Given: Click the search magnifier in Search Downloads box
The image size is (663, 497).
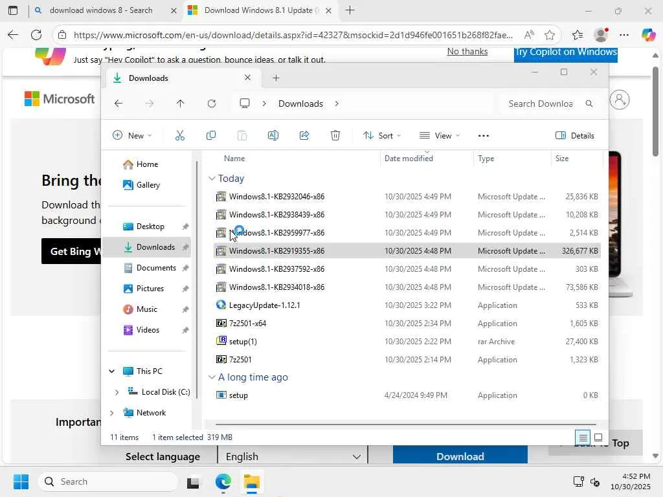Looking at the screenshot, I should pos(589,104).
